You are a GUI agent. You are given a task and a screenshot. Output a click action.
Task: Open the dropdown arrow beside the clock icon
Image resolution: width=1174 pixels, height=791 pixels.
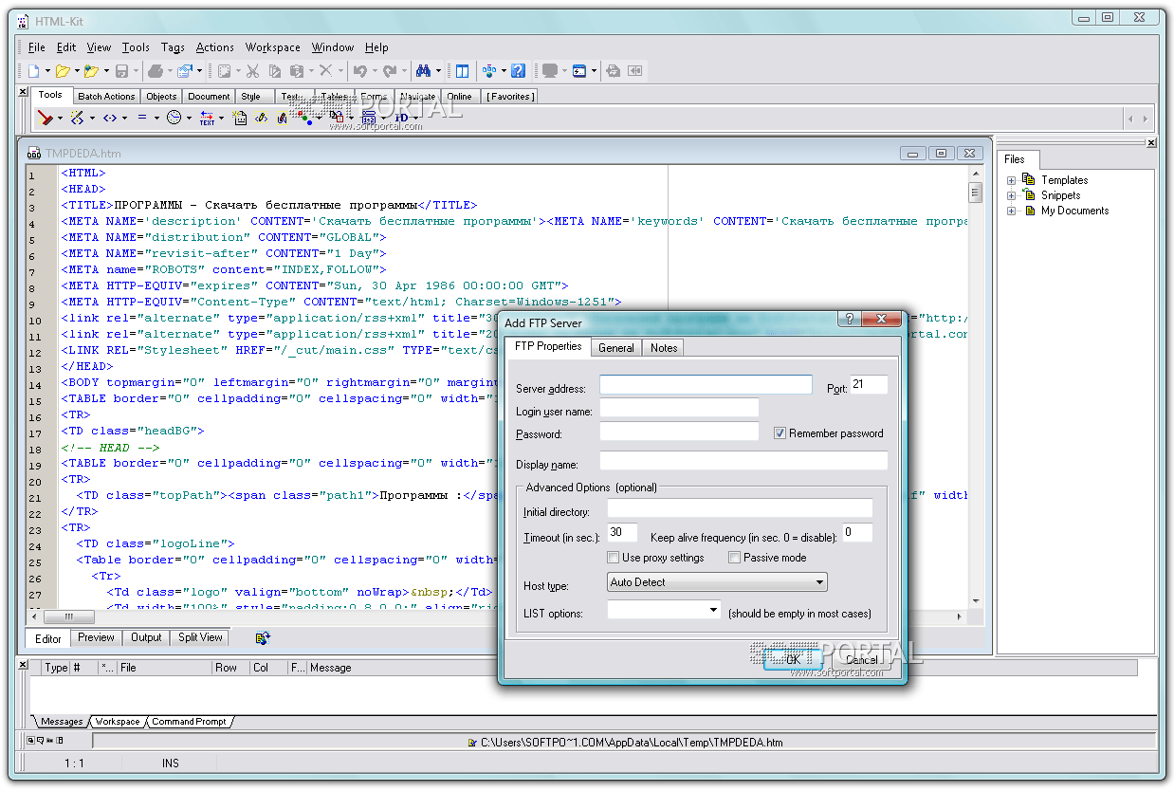tap(188, 119)
